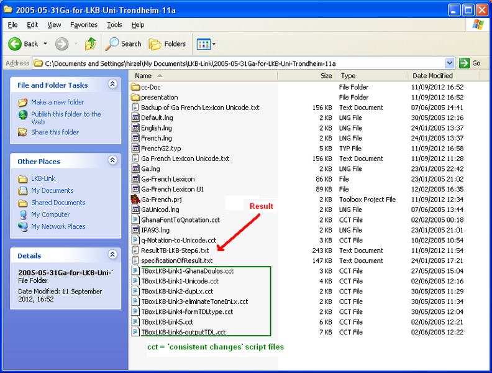492x373 pixels.
Task: Open the Help menu
Action: coord(137,25)
